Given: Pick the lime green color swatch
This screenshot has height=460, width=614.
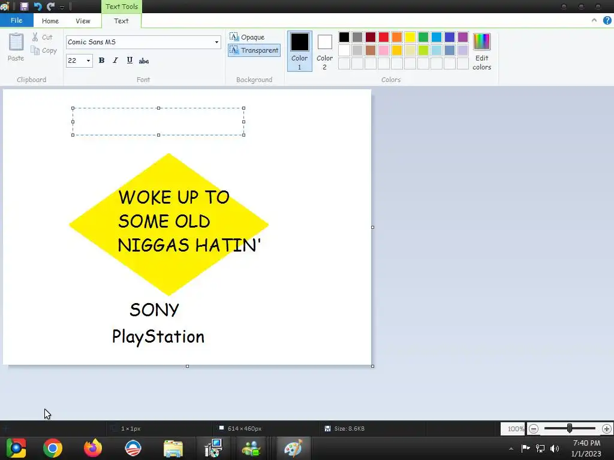Looking at the screenshot, I should tap(423, 50).
